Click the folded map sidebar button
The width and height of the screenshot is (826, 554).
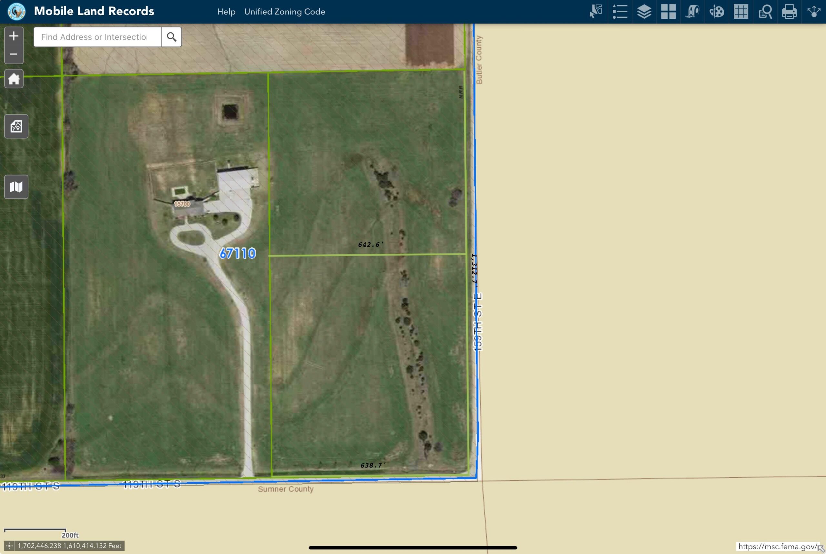(x=16, y=187)
